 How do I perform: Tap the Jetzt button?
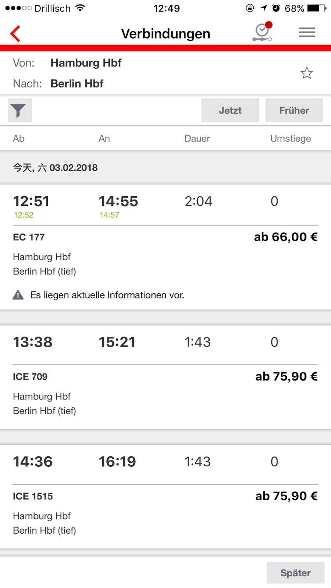[230, 110]
